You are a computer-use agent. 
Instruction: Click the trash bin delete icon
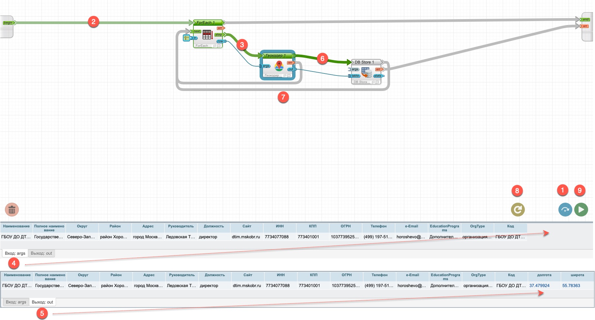(12, 210)
